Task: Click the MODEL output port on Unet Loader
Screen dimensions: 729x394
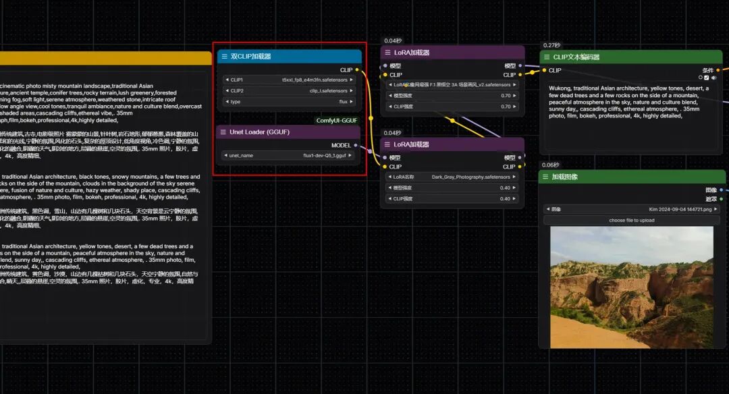Action: [x=356, y=146]
